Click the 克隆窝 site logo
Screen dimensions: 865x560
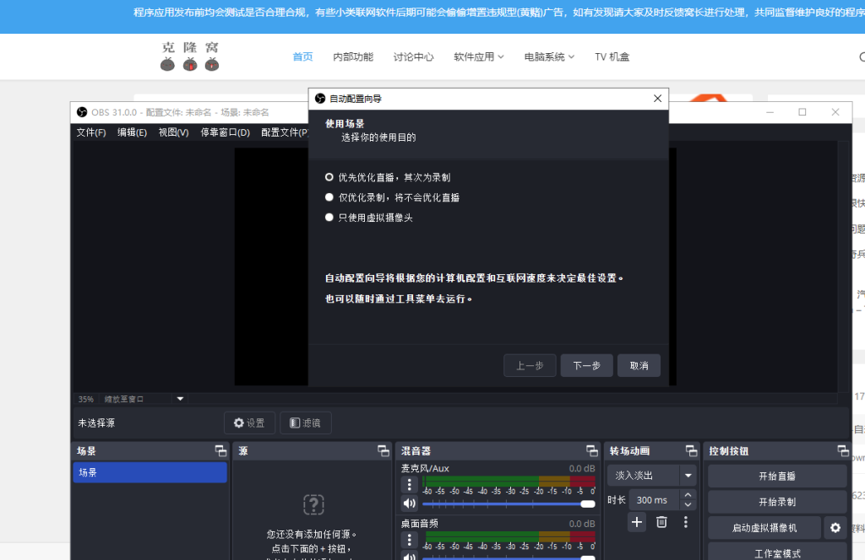(x=190, y=57)
